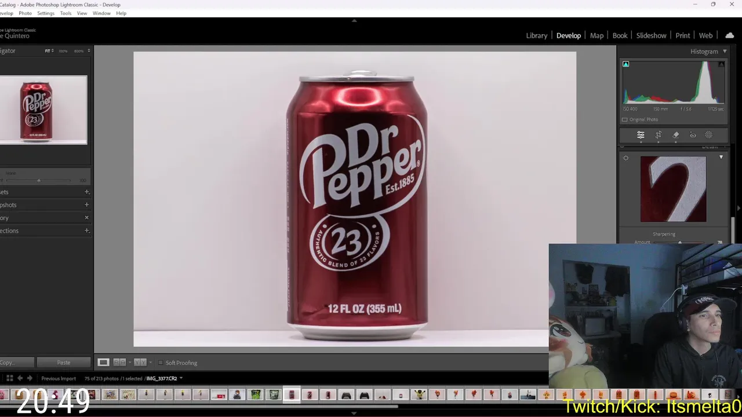
Task: Select the Healing eraser tool
Action: (x=676, y=135)
